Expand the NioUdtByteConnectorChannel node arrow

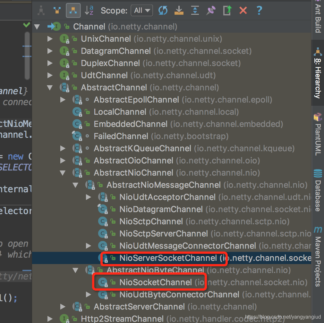[x=89, y=294]
